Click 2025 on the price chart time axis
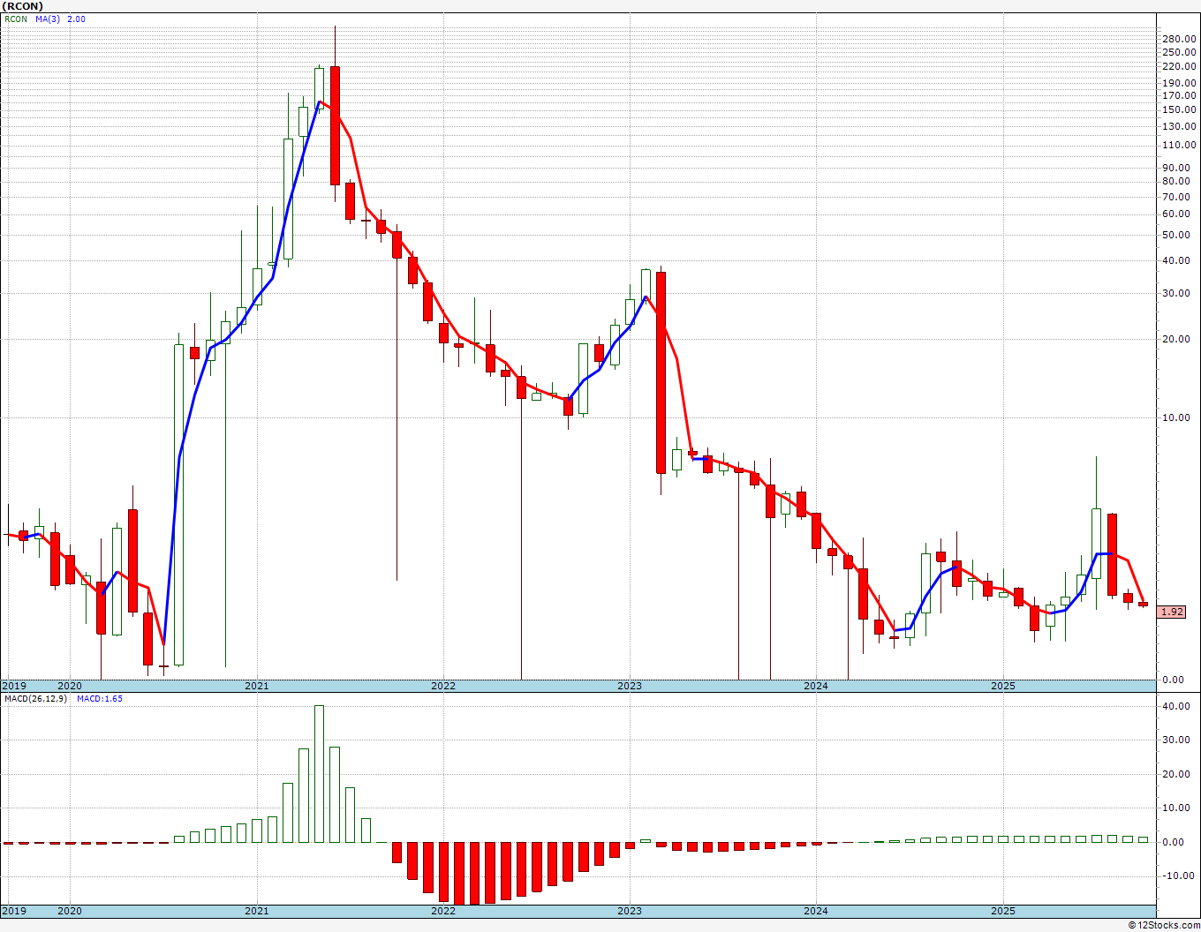 point(1003,686)
